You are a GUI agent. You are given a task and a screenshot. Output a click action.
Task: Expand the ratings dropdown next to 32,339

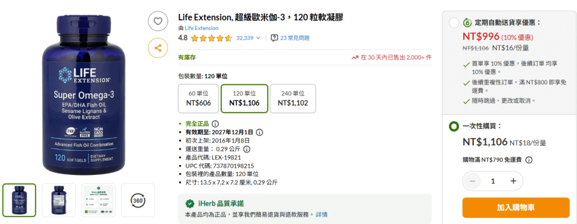[x=258, y=38]
